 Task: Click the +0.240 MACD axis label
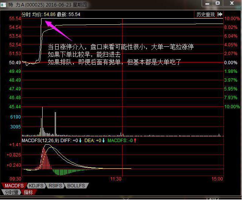coord(14,165)
